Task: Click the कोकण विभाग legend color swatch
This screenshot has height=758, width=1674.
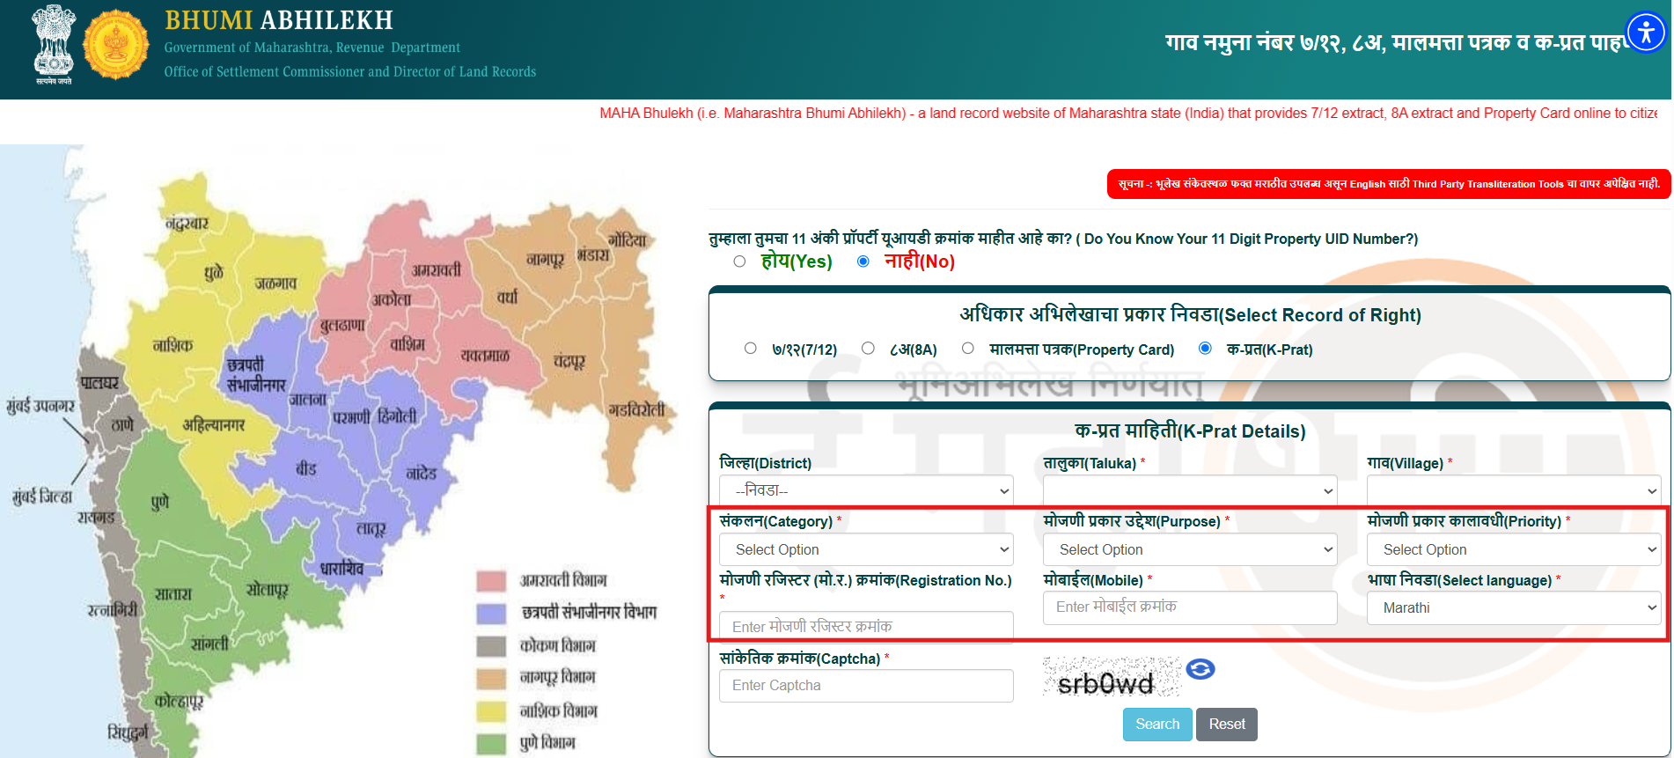Action: coord(491,646)
